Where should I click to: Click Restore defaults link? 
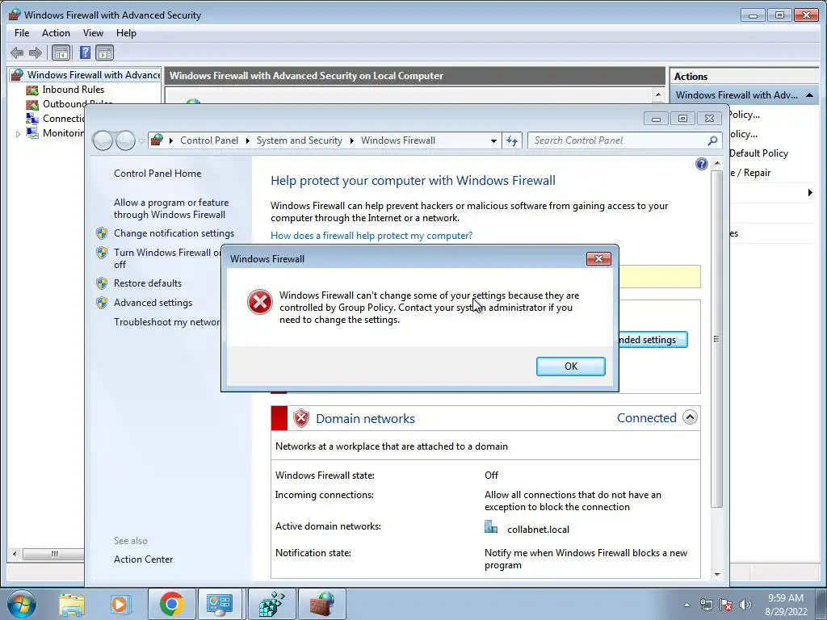[x=148, y=283]
